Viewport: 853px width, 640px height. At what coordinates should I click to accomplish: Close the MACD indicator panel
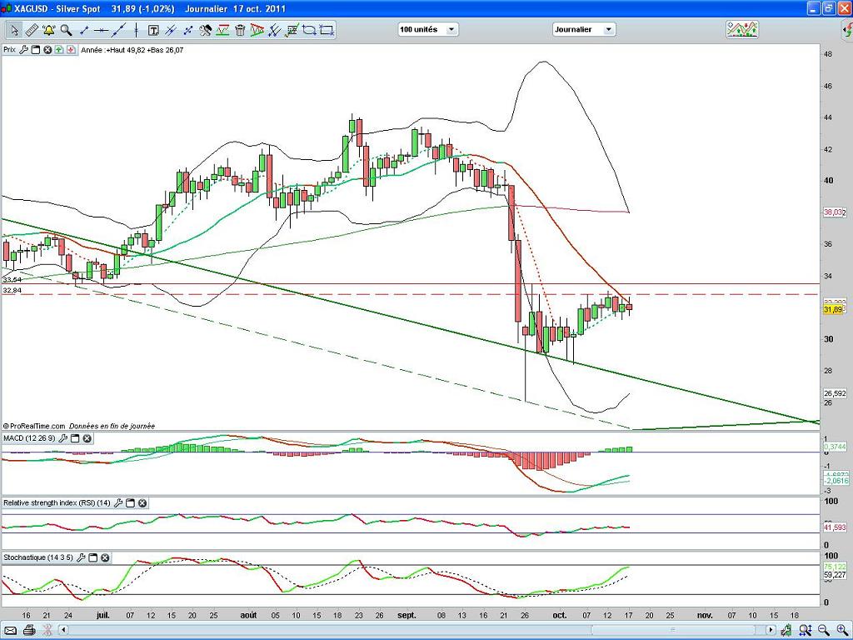(87, 438)
